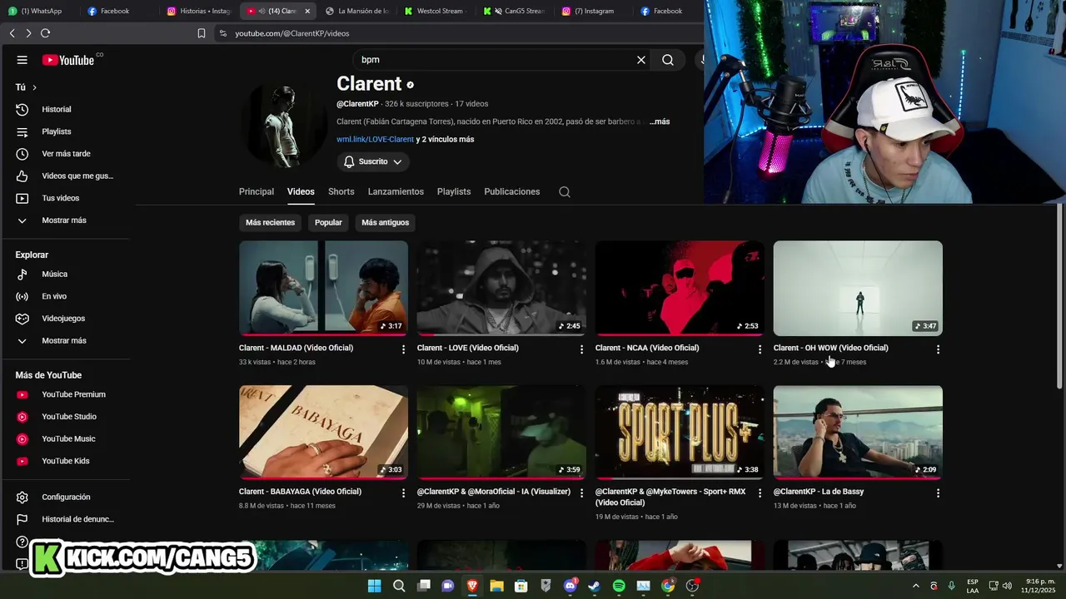Switch to Westcol Stream browser tab
The image size is (1066, 599).
pos(437,11)
